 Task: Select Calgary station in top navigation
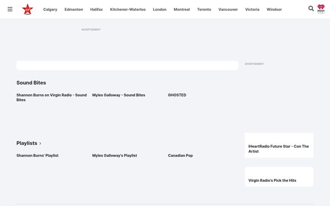coord(50,10)
